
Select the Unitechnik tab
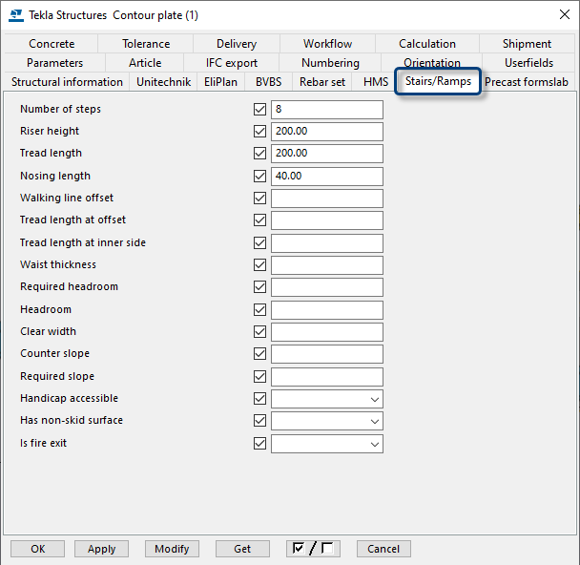[x=163, y=82]
